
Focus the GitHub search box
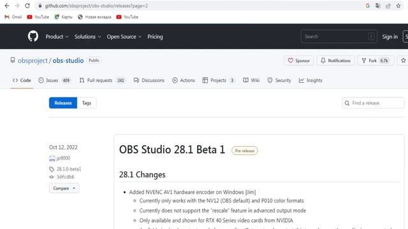(x=339, y=36)
